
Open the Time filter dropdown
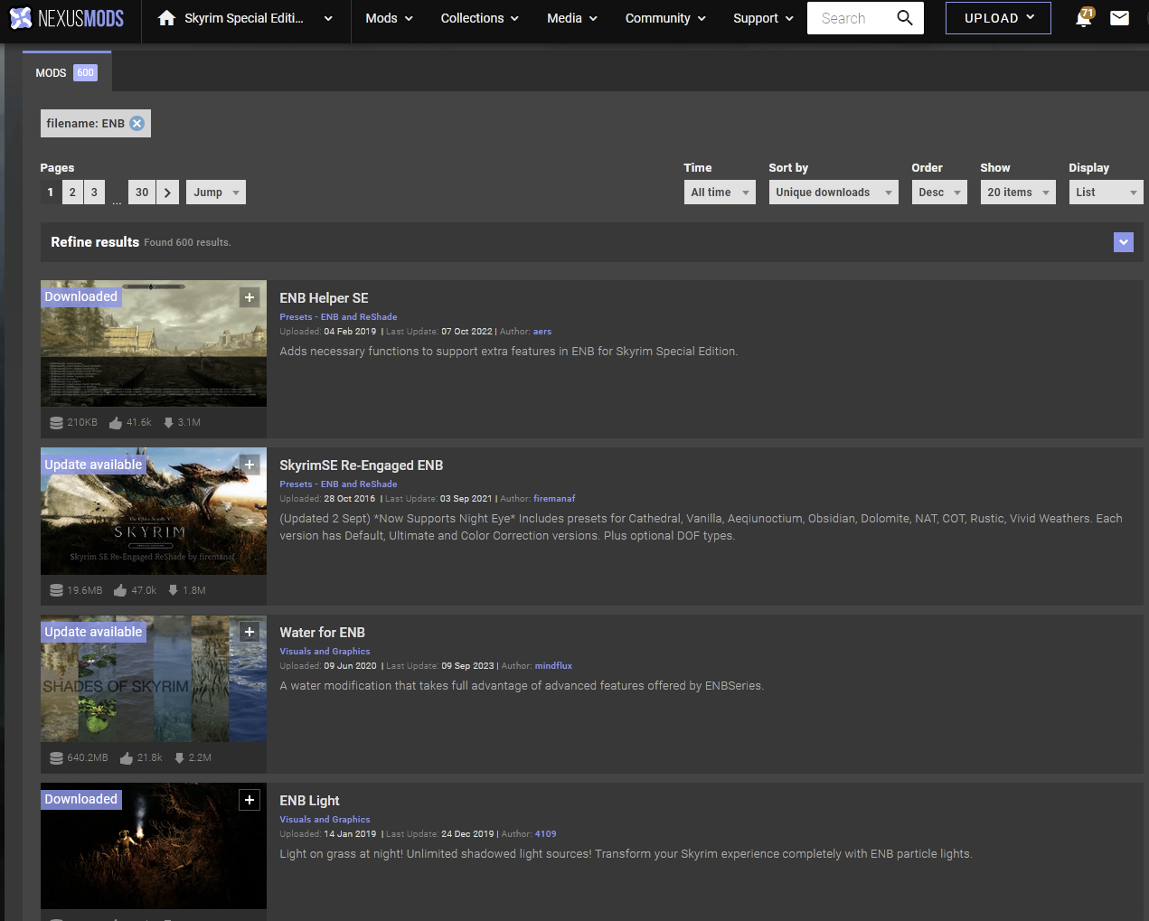[720, 193]
